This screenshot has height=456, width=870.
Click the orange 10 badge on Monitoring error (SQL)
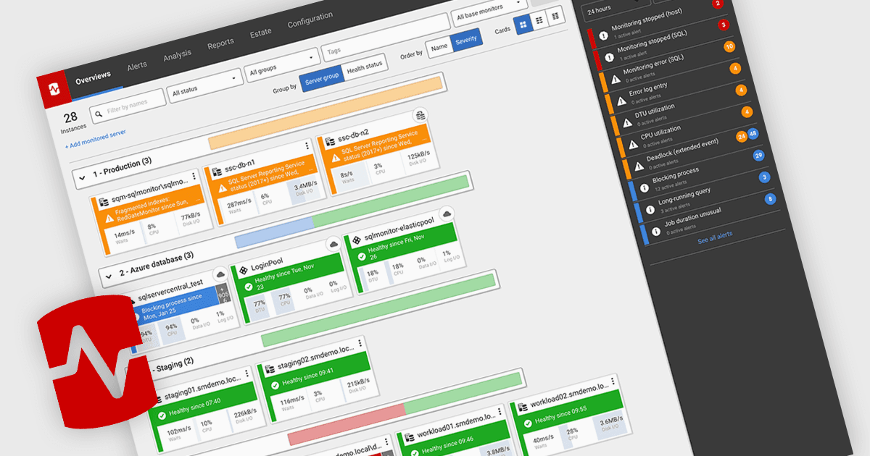pos(729,46)
